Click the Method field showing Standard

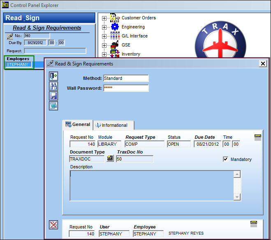tap(126, 78)
